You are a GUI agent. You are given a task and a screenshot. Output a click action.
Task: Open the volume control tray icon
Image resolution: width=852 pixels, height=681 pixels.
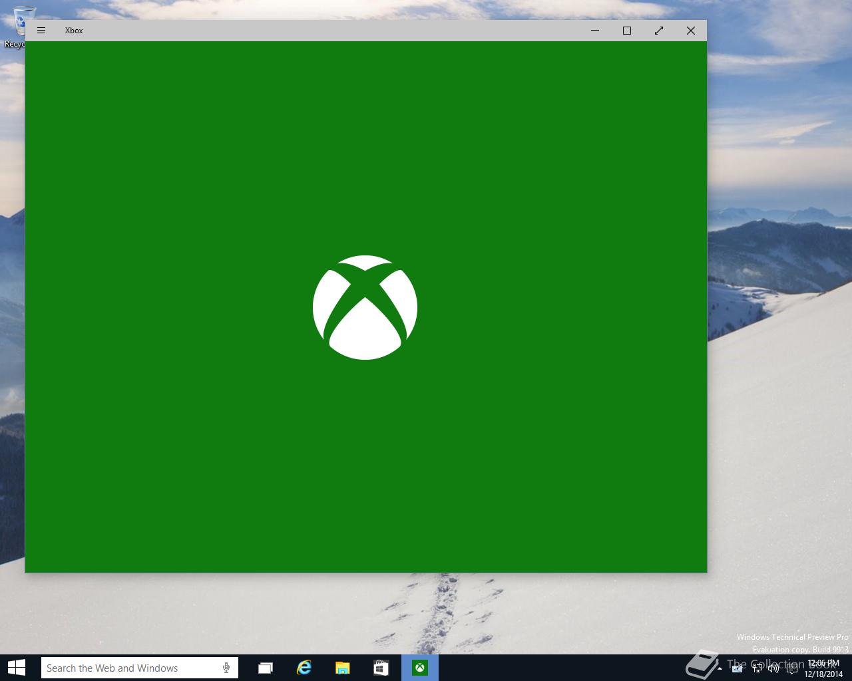click(x=773, y=668)
